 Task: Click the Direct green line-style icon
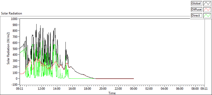[207, 16]
